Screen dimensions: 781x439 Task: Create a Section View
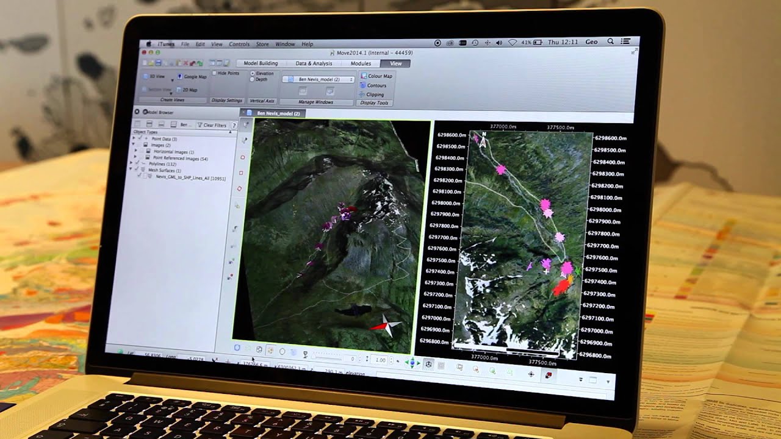coord(156,90)
